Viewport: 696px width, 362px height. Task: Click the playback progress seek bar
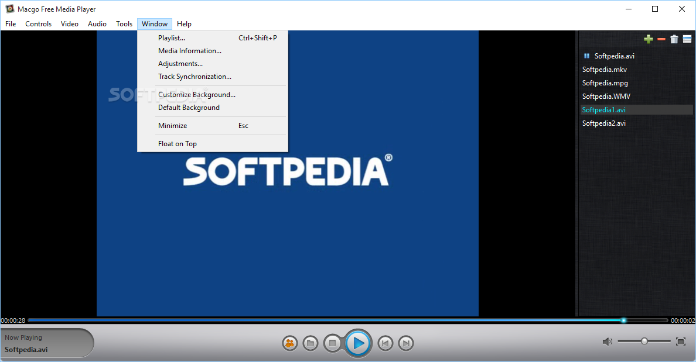(x=347, y=320)
